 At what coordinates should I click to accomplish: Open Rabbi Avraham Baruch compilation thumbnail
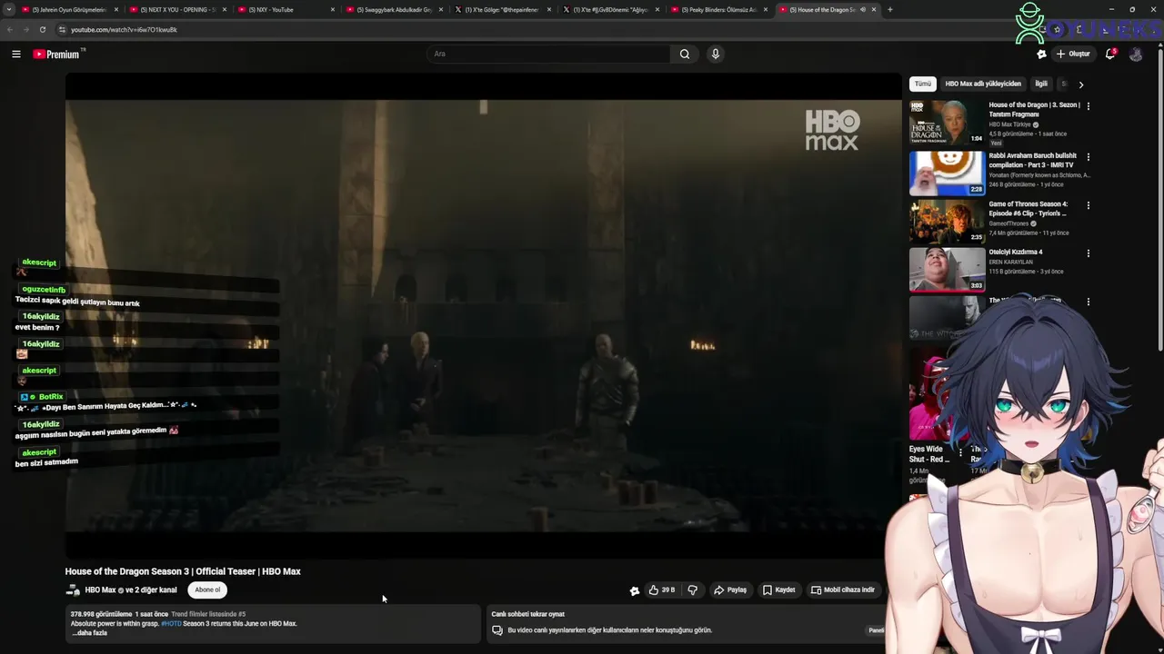947,173
